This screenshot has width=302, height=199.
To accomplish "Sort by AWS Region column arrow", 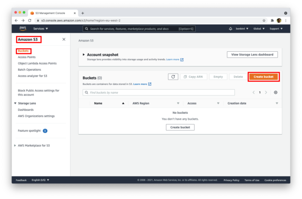I will 178,103.
